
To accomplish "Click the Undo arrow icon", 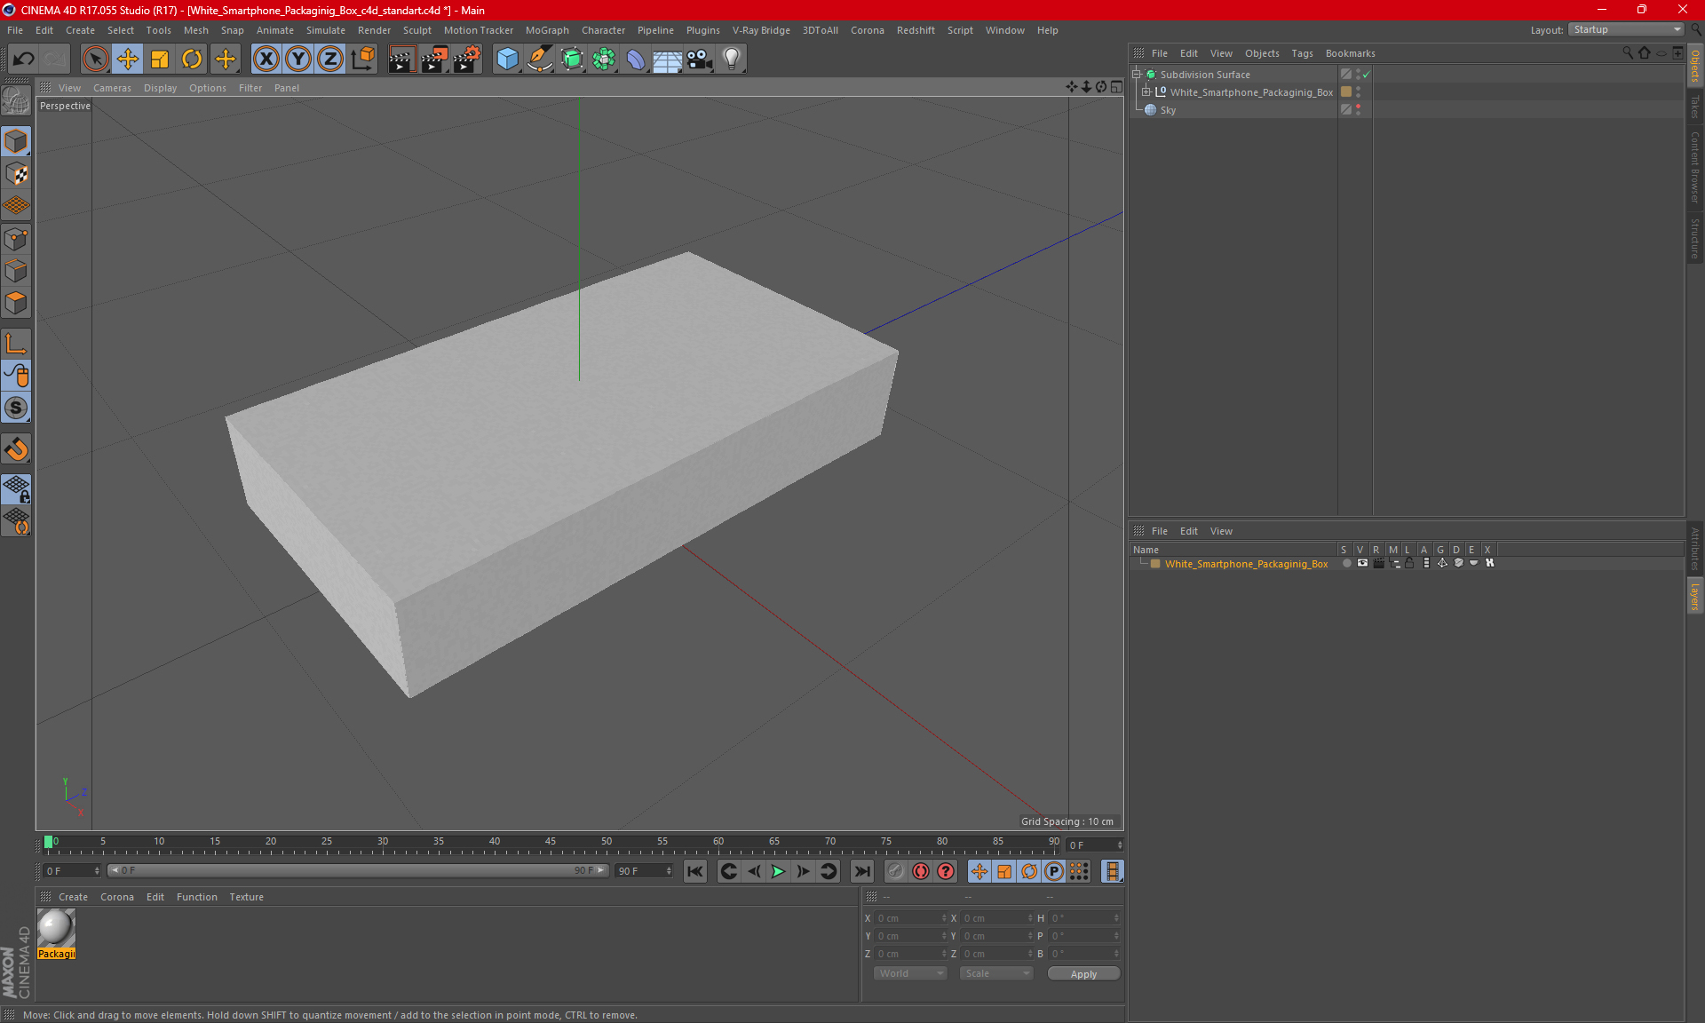I will pos(24,59).
